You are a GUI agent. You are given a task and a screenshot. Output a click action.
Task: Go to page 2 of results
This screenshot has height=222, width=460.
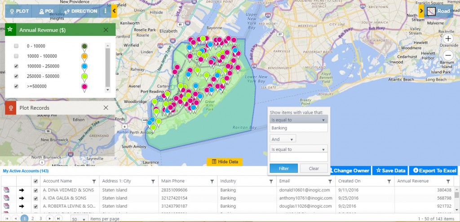click(x=32, y=218)
